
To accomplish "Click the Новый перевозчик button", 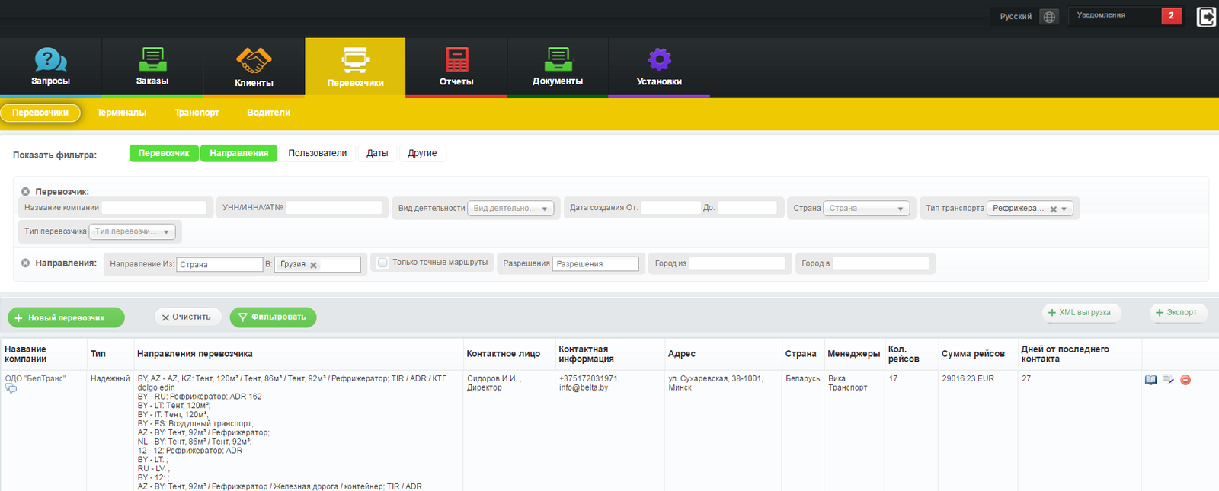I will coord(66,318).
